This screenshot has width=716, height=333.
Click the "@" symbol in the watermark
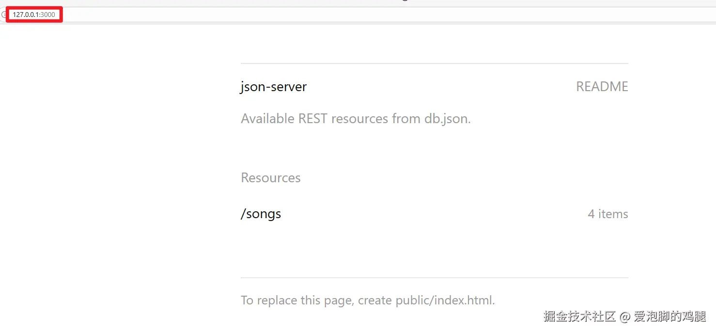click(625, 317)
